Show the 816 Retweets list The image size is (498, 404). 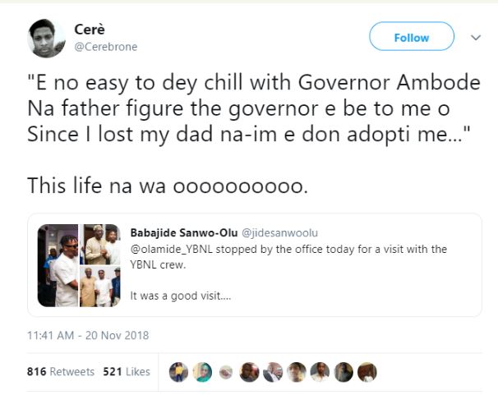[x=60, y=372]
